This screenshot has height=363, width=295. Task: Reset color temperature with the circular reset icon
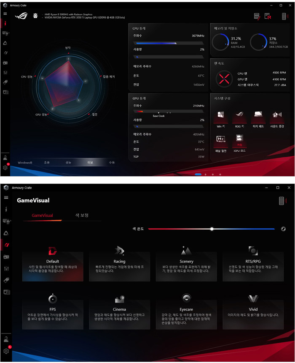(x=283, y=229)
